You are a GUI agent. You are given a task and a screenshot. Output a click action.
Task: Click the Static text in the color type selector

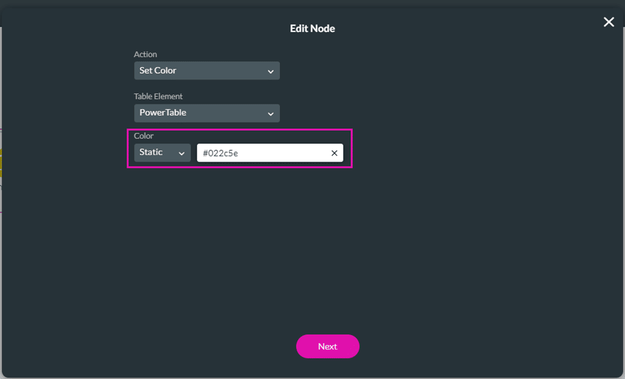coord(151,152)
